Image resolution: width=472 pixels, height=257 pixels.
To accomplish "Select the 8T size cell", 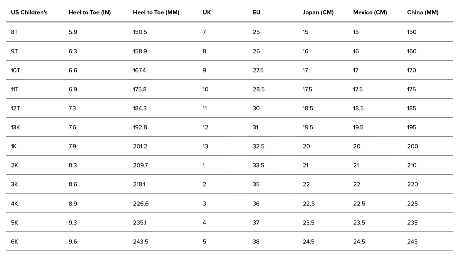I will (x=14, y=32).
